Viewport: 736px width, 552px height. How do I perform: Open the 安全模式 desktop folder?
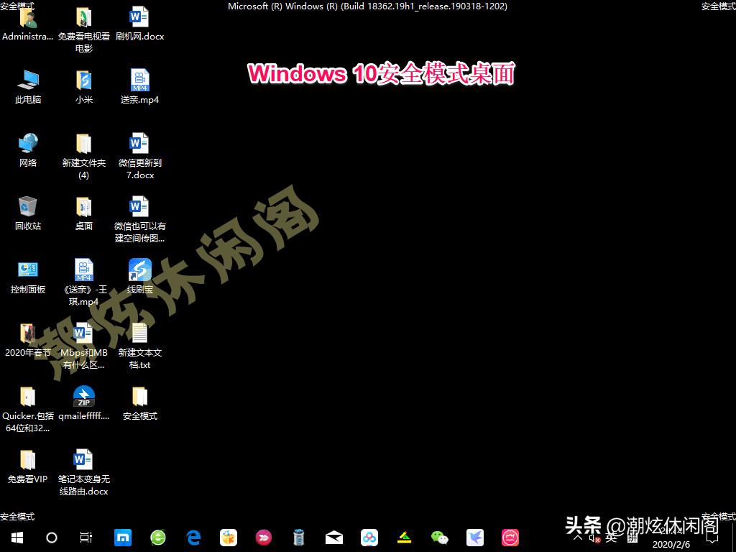pos(139,400)
